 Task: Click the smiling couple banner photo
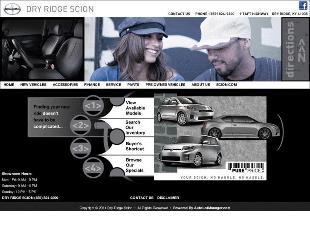point(183,49)
